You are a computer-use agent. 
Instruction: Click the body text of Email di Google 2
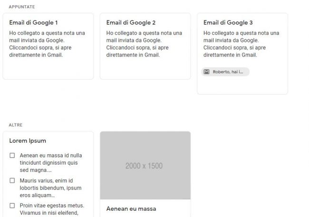click(144, 44)
